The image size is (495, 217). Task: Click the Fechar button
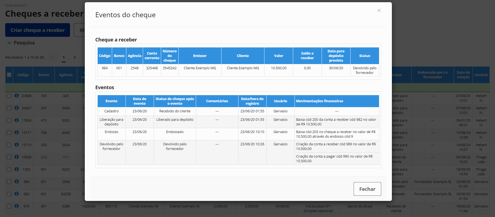367,189
